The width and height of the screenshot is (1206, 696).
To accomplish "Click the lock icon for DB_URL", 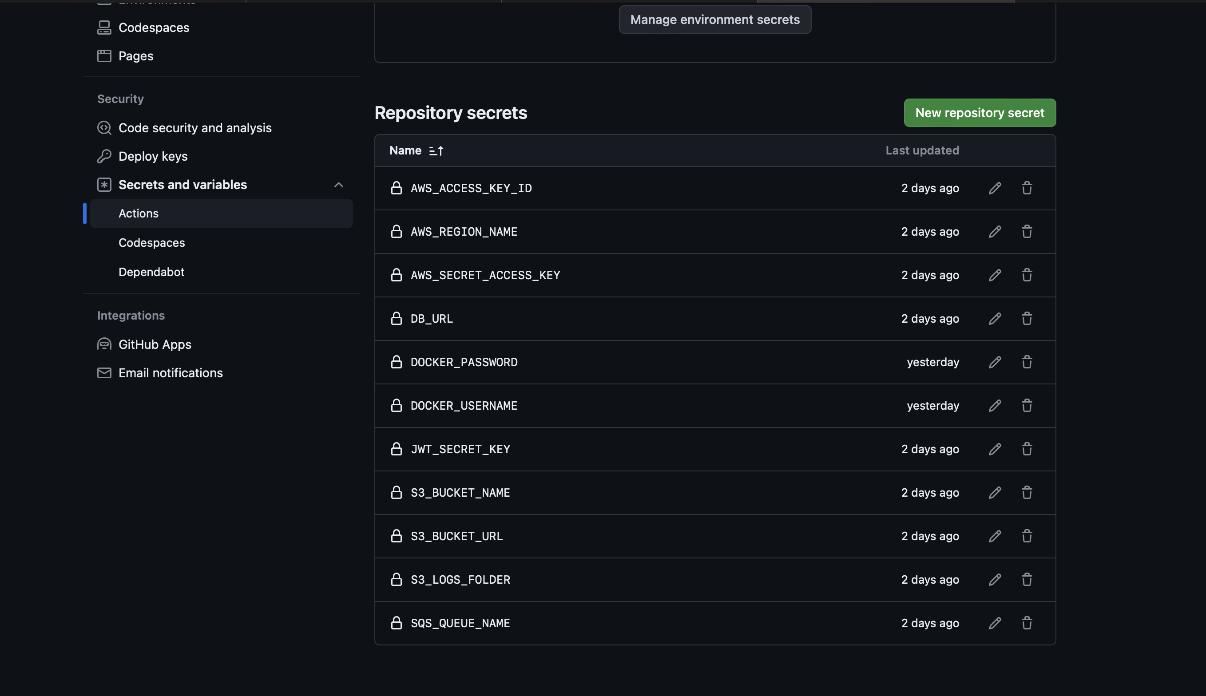I will click(x=396, y=318).
